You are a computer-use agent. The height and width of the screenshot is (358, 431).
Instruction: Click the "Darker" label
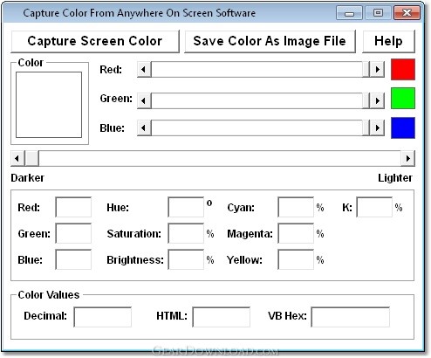(27, 178)
